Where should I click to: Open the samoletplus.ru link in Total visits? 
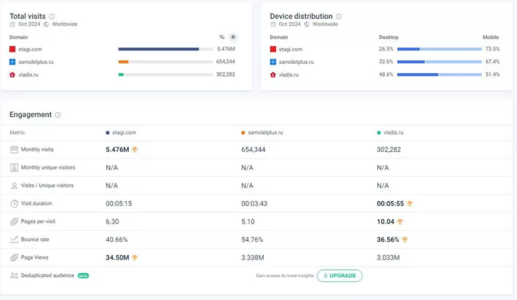(35, 62)
